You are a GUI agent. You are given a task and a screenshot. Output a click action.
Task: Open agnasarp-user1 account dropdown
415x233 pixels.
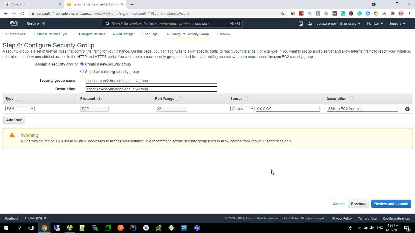338,24
